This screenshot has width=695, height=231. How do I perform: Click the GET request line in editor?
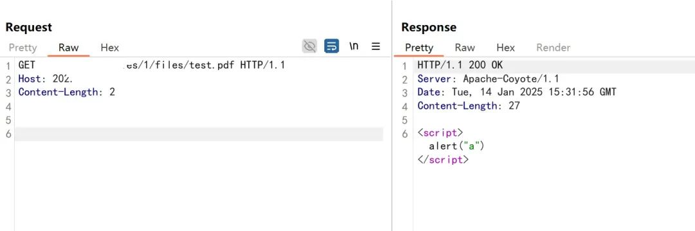click(152, 65)
